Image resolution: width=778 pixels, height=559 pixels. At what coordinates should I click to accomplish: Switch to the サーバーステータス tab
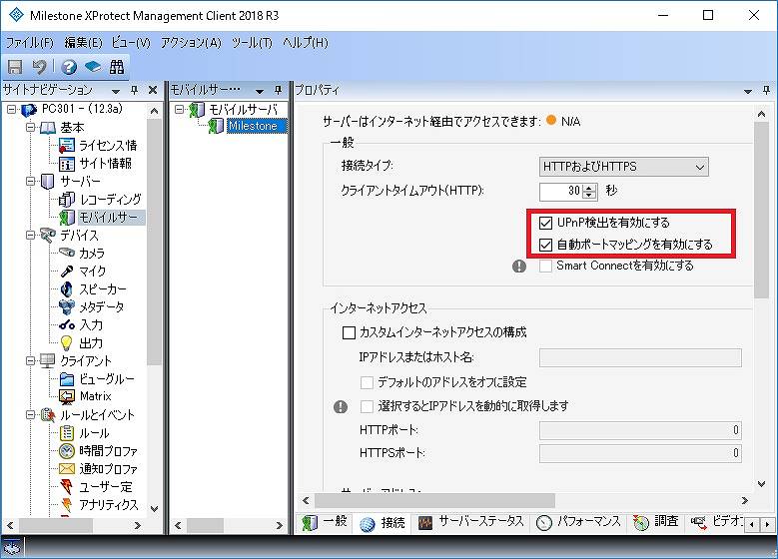[x=470, y=522]
